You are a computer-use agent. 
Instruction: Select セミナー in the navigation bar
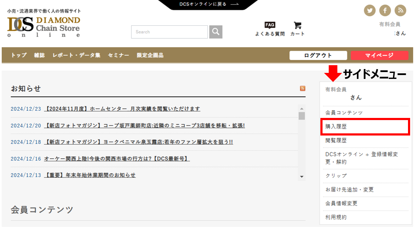[x=119, y=55]
